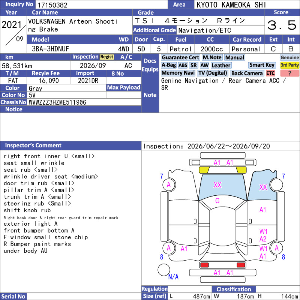Viewport: 300px width, 300px height.
Task: Click the area value KYOTO KAMEOKA SHI
Action: pos(231,5)
